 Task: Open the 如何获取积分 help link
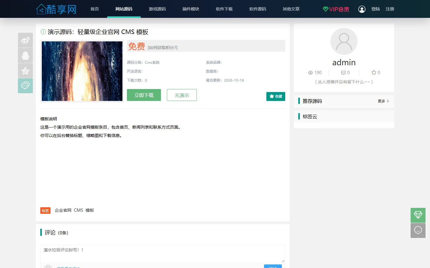click(x=162, y=48)
